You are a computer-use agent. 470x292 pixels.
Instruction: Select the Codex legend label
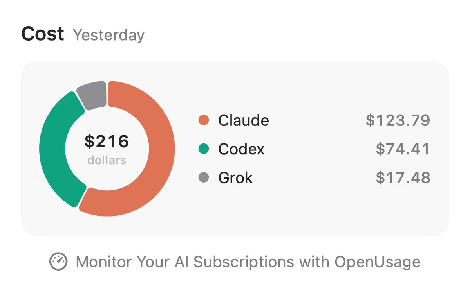tap(241, 149)
